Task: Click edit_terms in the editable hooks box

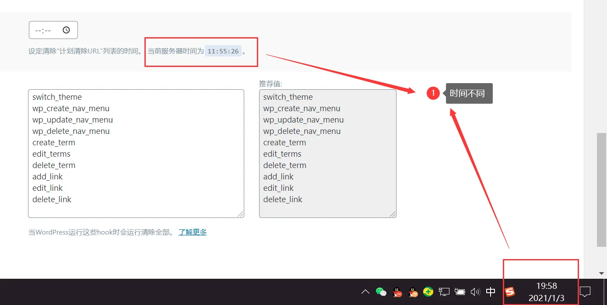Action: click(x=51, y=154)
